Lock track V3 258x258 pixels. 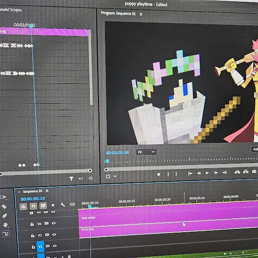click(32, 224)
